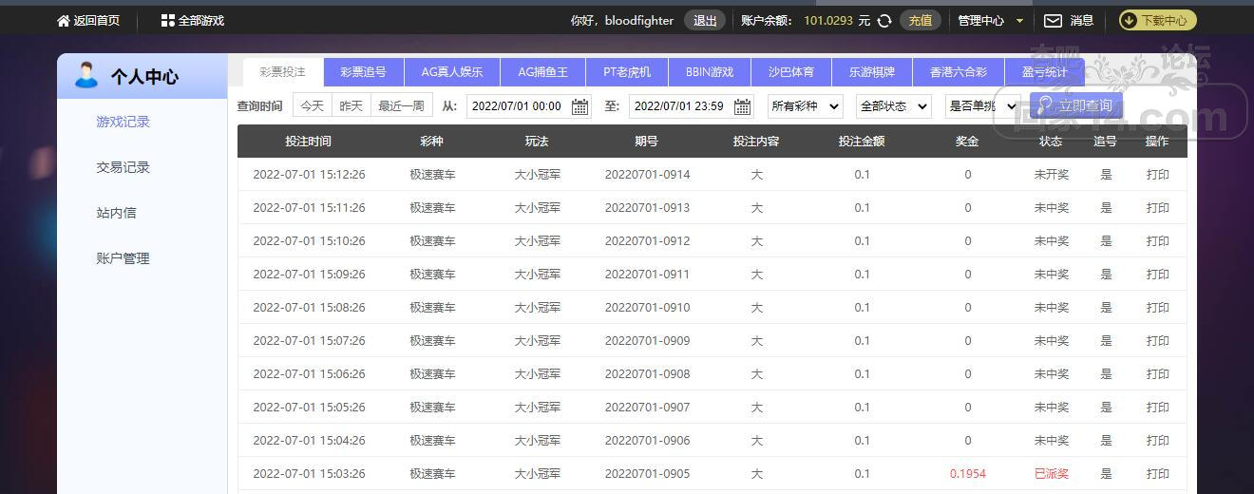Click the 返回首页 link
The width and height of the screenshot is (1254, 494).
click(x=97, y=20)
